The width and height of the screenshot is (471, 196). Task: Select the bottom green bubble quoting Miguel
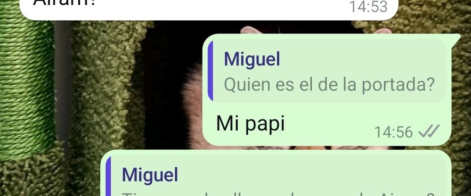coord(276,173)
